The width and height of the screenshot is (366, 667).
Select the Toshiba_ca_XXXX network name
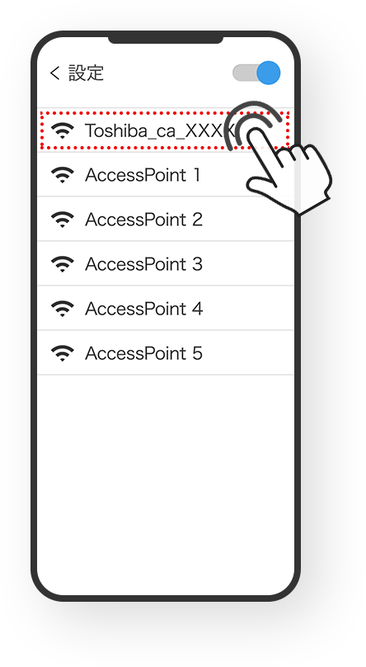159,130
